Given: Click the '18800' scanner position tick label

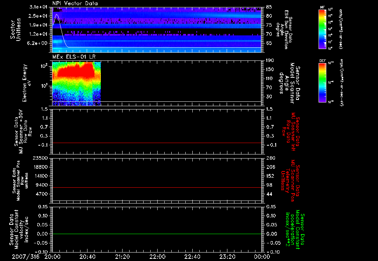Looking at the screenshot, I should pos(40,167).
